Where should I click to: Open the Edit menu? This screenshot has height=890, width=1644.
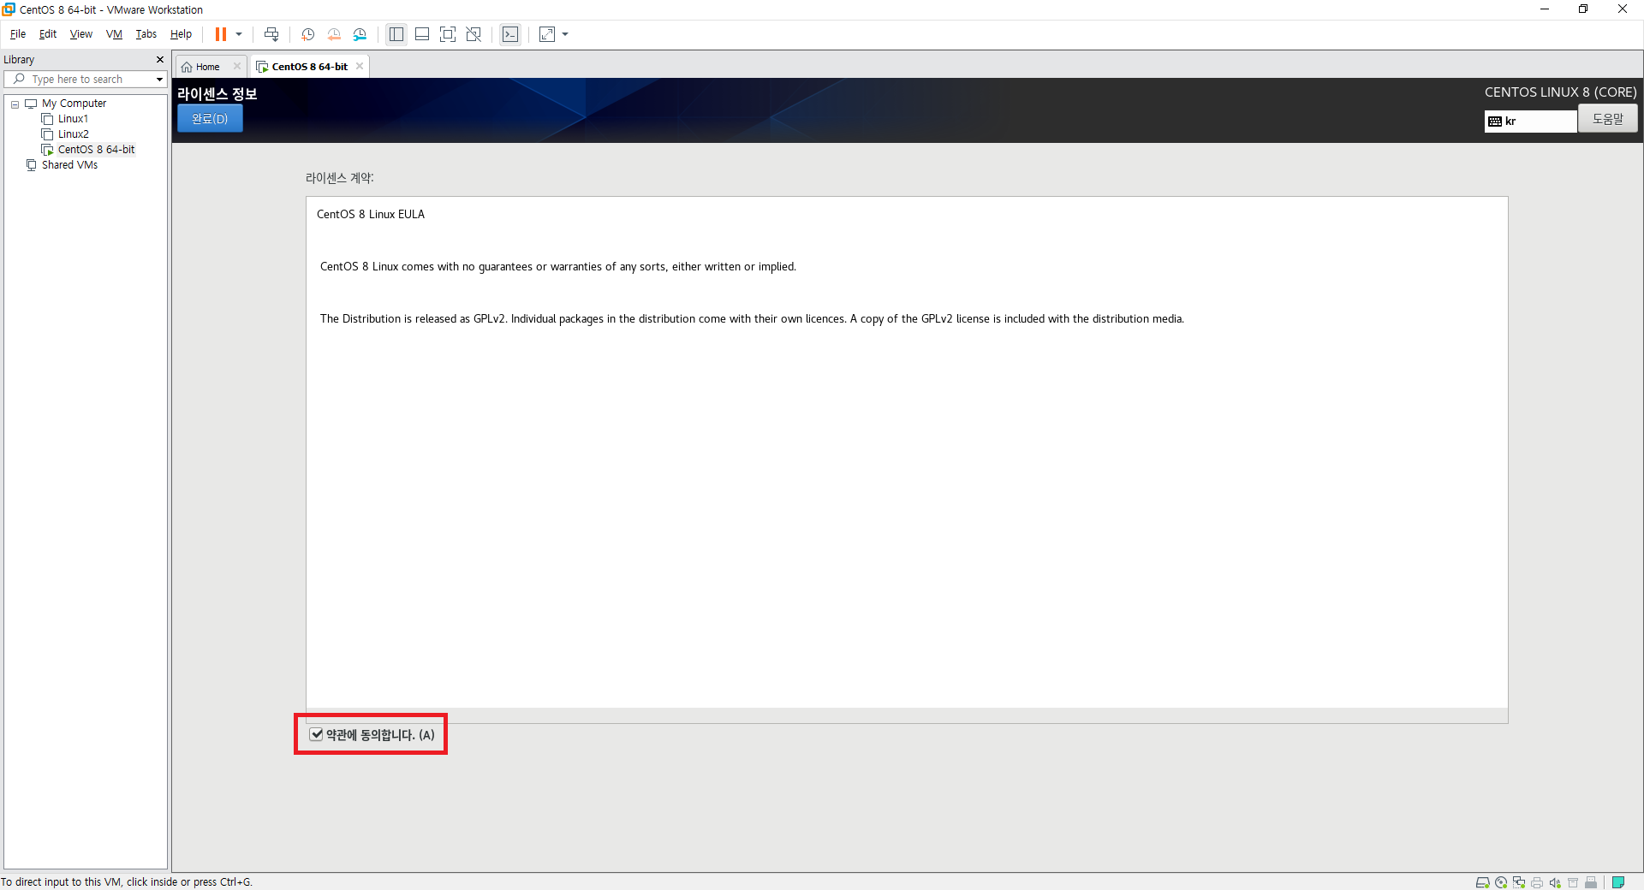coord(48,34)
